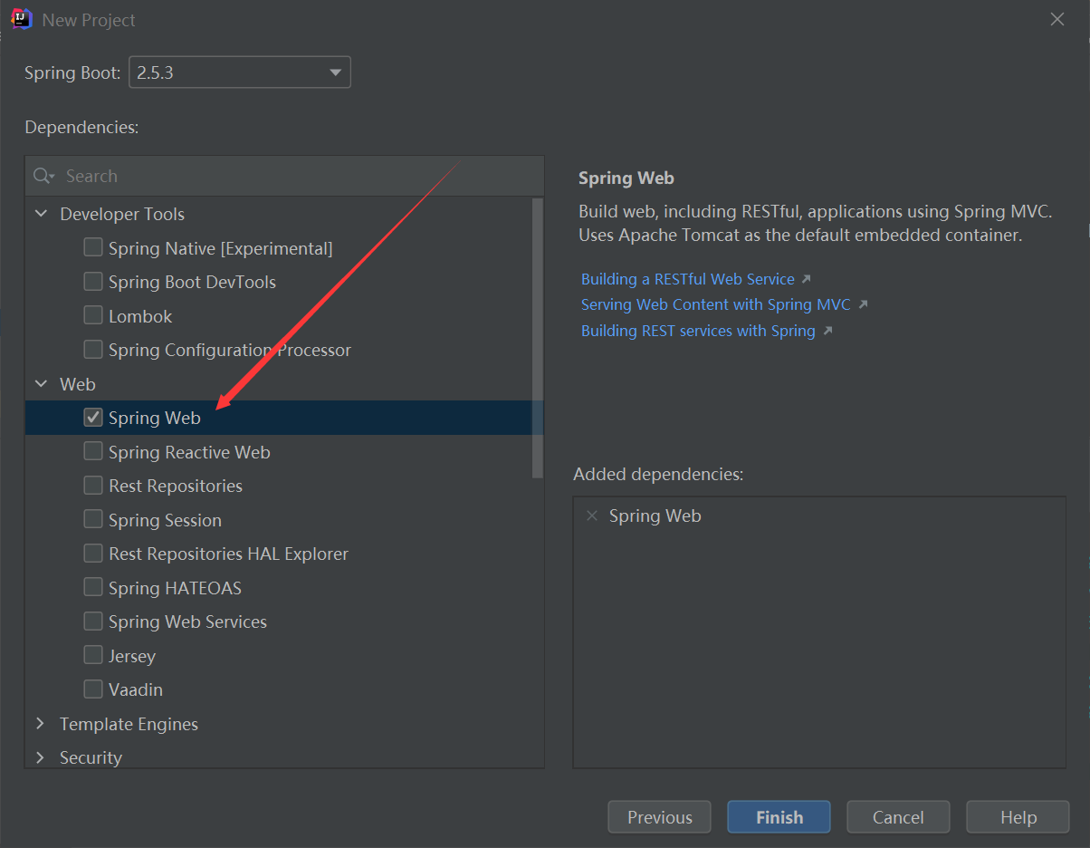1090x848 pixels.
Task: Open the Spring Boot version dropdown
Action: 240,72
